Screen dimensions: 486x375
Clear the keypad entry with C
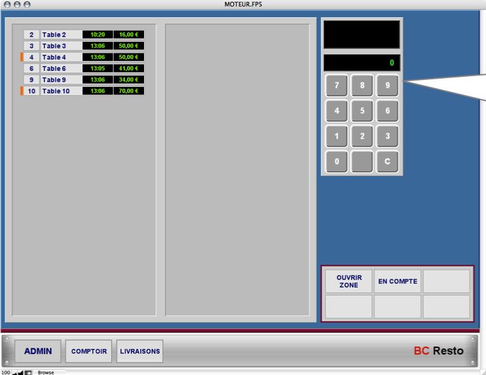click(x=388, y=161)
